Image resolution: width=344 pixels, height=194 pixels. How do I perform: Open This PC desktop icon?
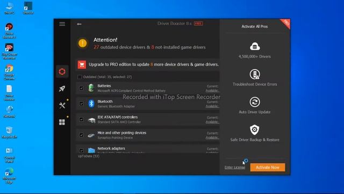tap(9, 8)
